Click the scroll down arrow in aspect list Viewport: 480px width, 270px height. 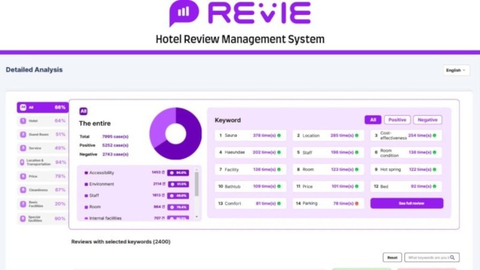click(x=196, y=217)
